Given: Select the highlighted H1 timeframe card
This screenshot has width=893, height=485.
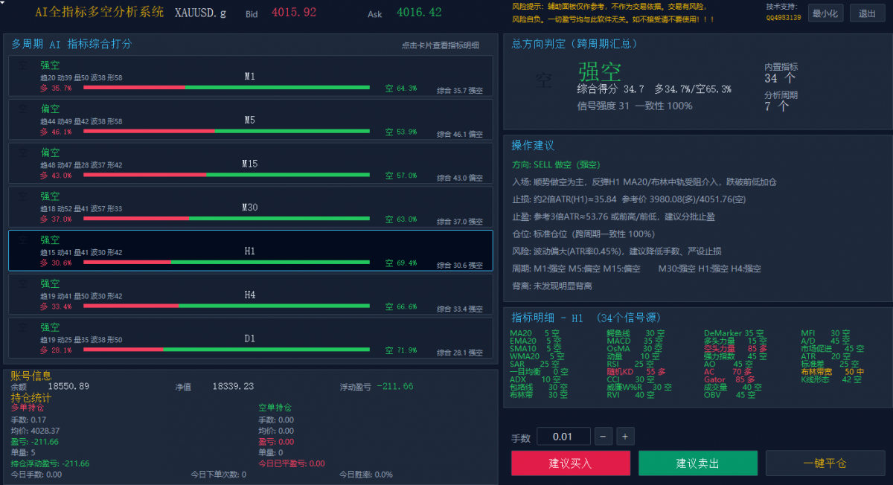Looking at the screenshot, I should click(251, 251).
